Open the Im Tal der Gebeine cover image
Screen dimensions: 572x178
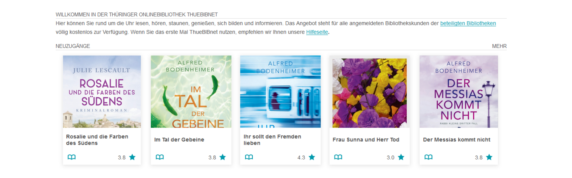click(x=191, y=92)
